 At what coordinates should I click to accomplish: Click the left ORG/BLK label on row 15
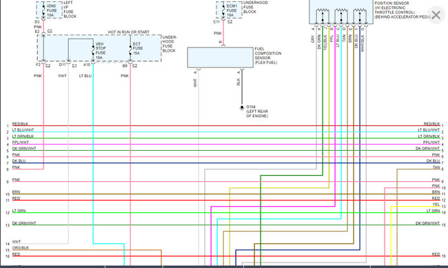pos(20,248)
